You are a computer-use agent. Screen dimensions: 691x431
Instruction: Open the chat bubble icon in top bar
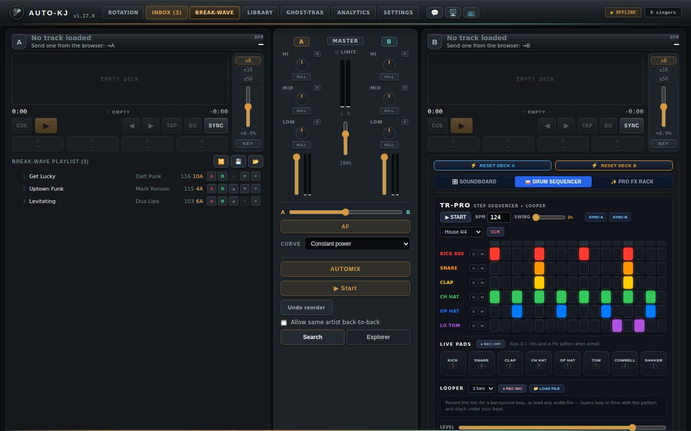435,12
